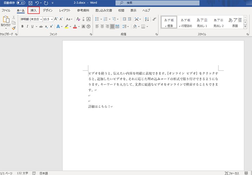Center-align the paragraph text
Screen dimensions: 252x175
(x=102, y=26)
